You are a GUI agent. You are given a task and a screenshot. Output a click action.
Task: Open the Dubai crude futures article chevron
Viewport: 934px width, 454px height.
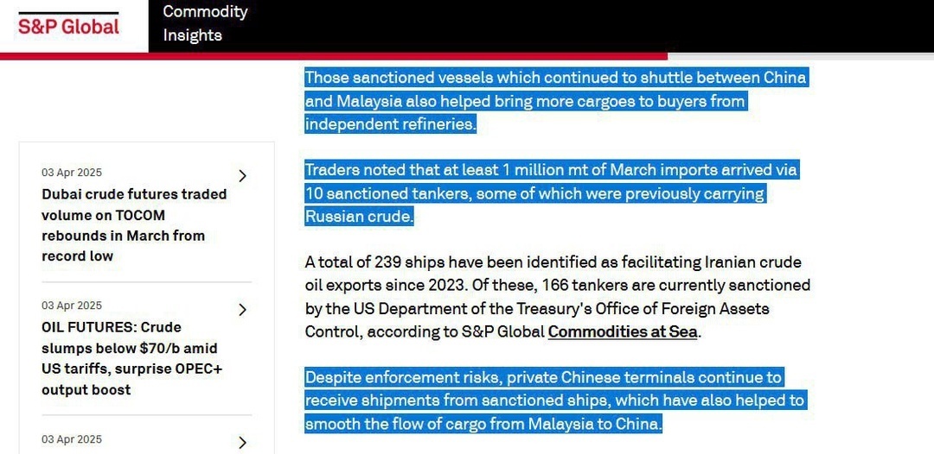(x=242, y=176)
